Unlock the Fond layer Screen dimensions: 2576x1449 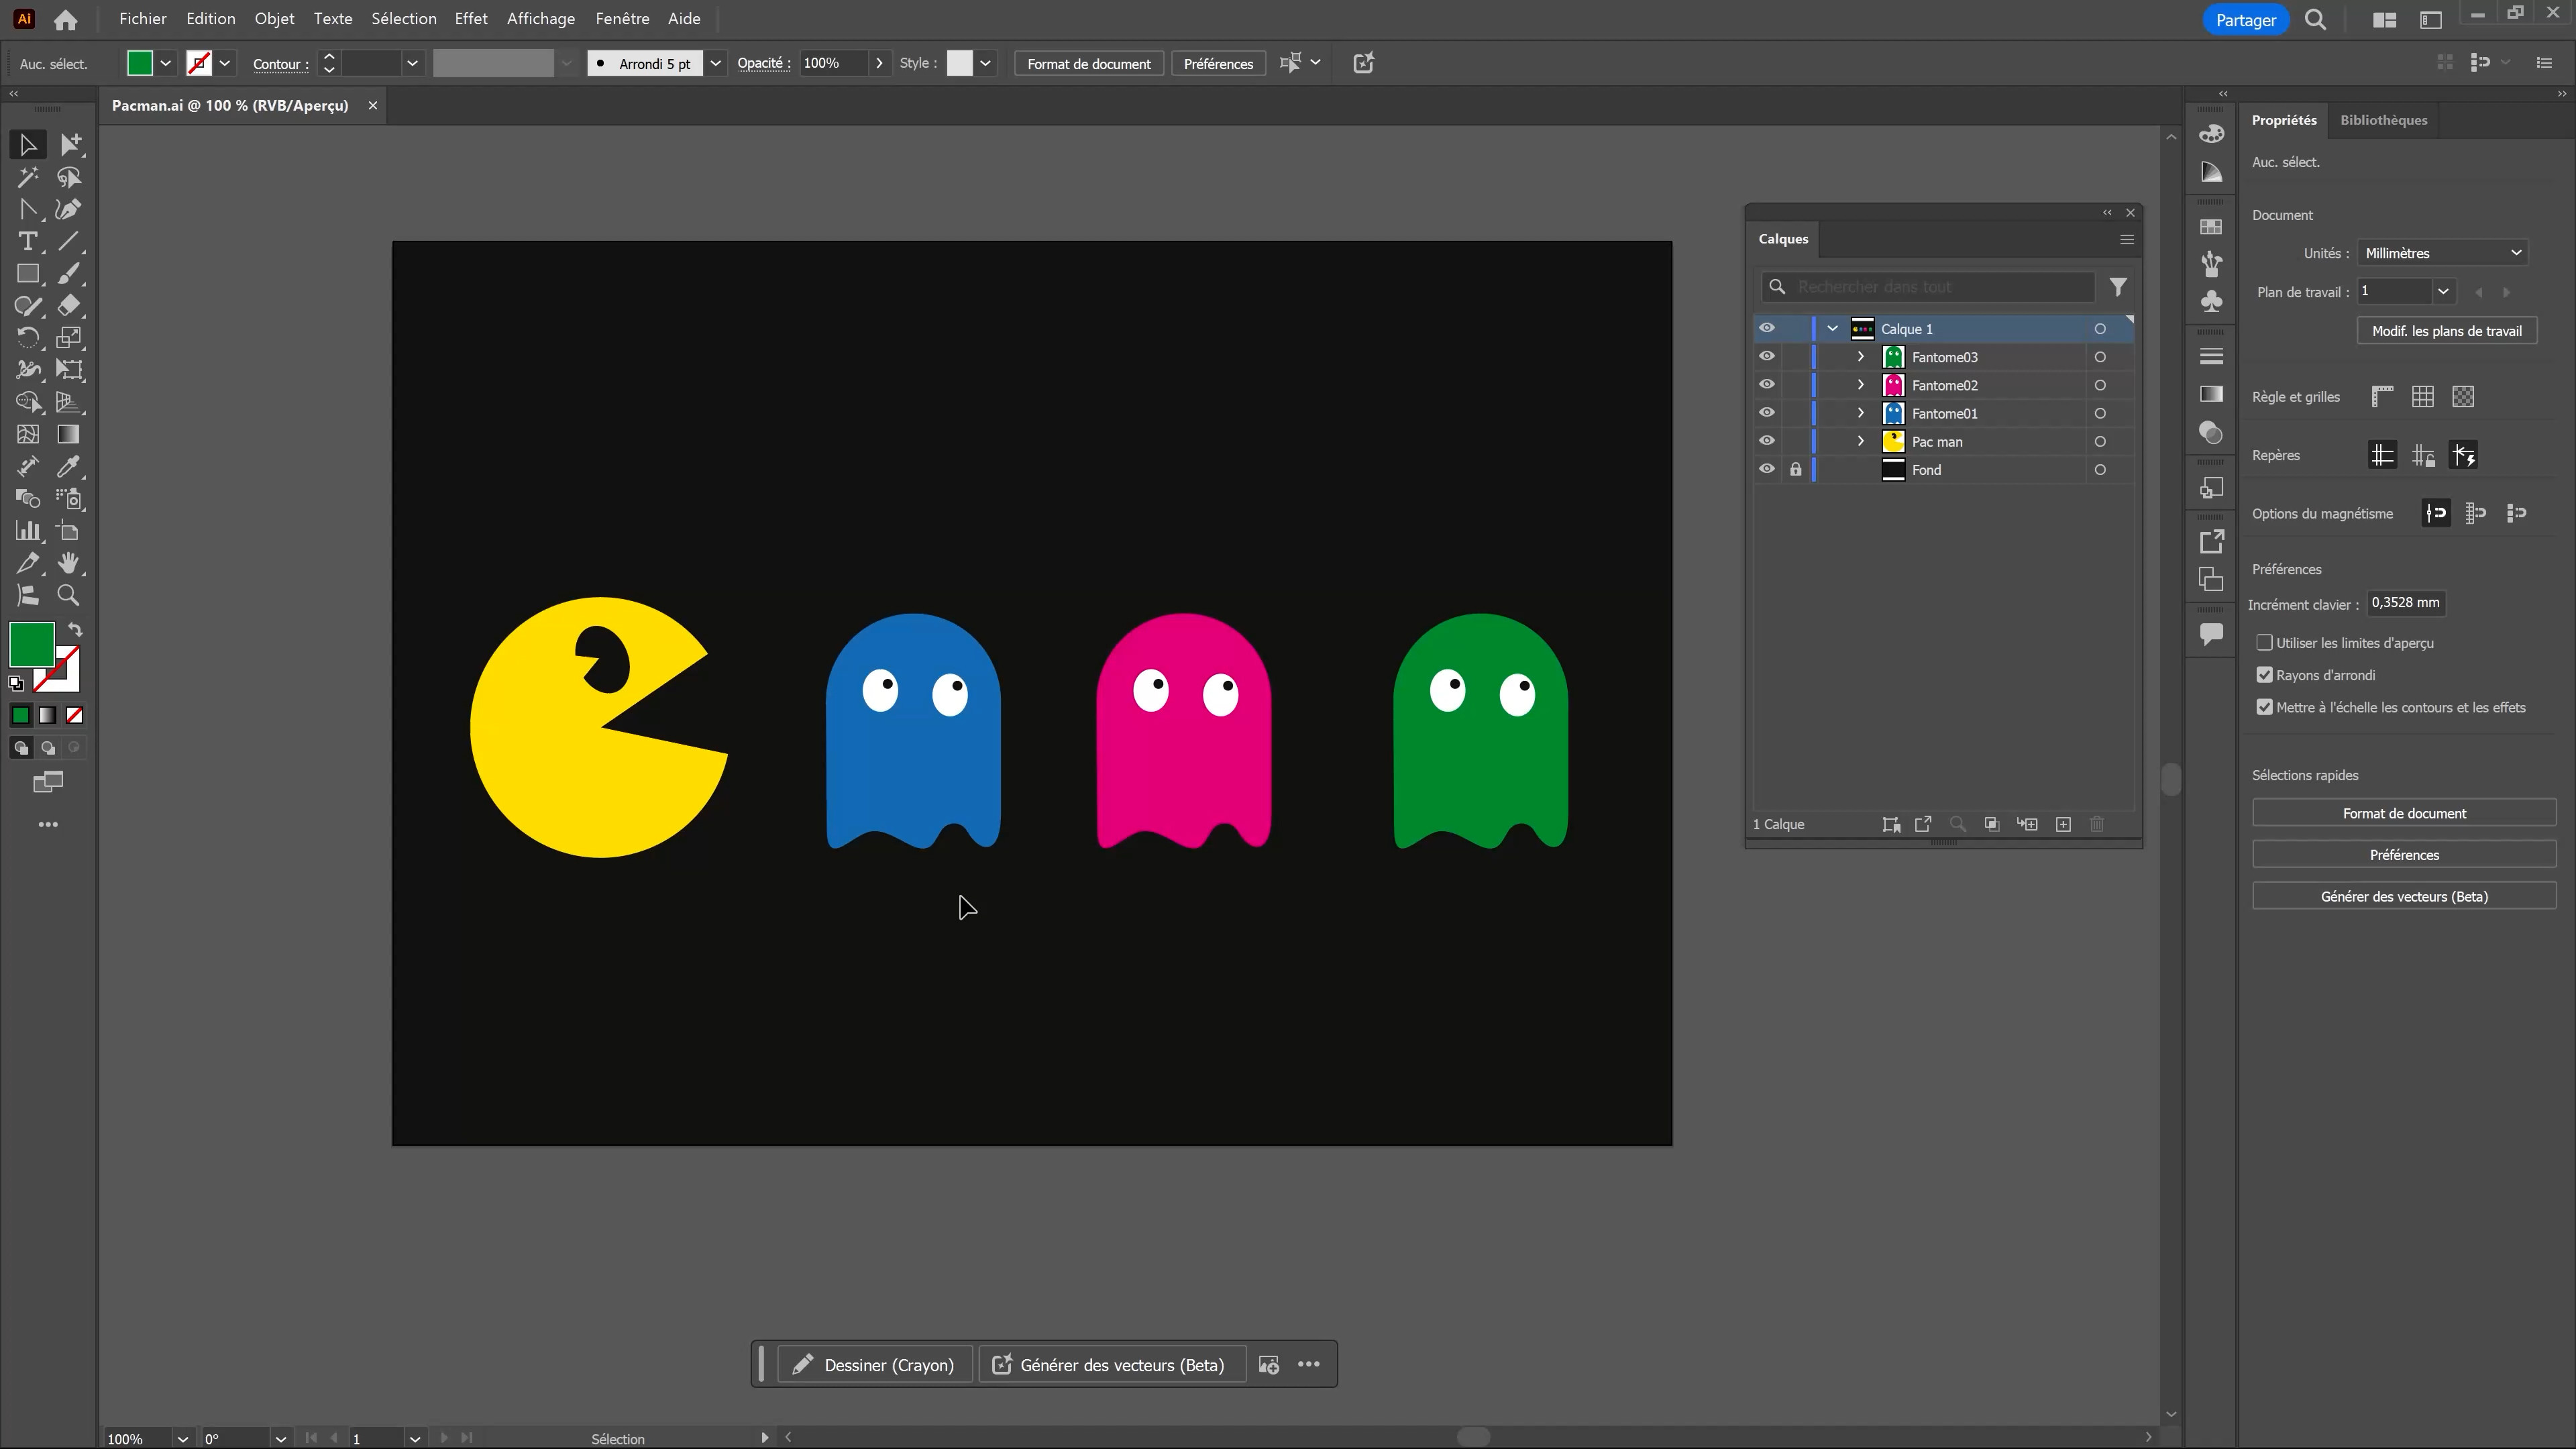(x=1796, y=469)
